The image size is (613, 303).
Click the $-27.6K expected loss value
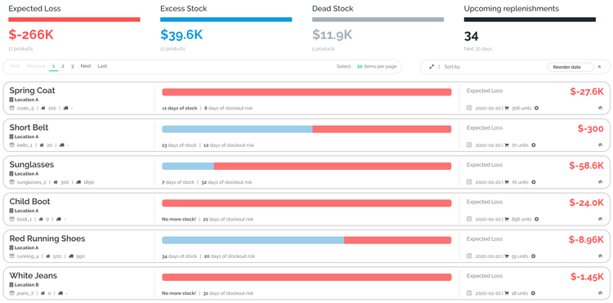click(x=587, y=91)
